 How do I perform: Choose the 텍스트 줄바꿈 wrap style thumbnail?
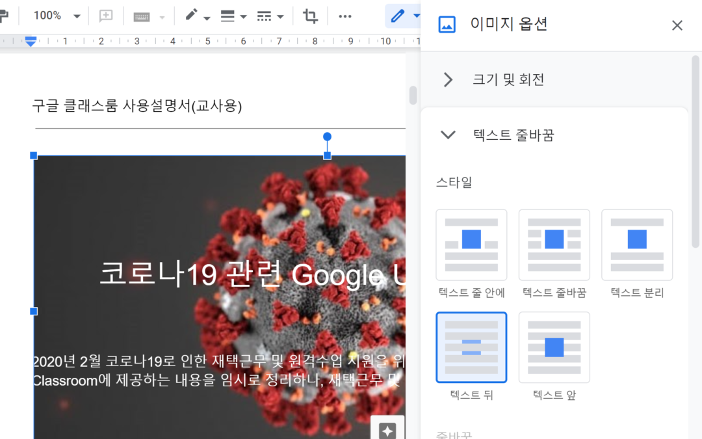click(554, 245)
